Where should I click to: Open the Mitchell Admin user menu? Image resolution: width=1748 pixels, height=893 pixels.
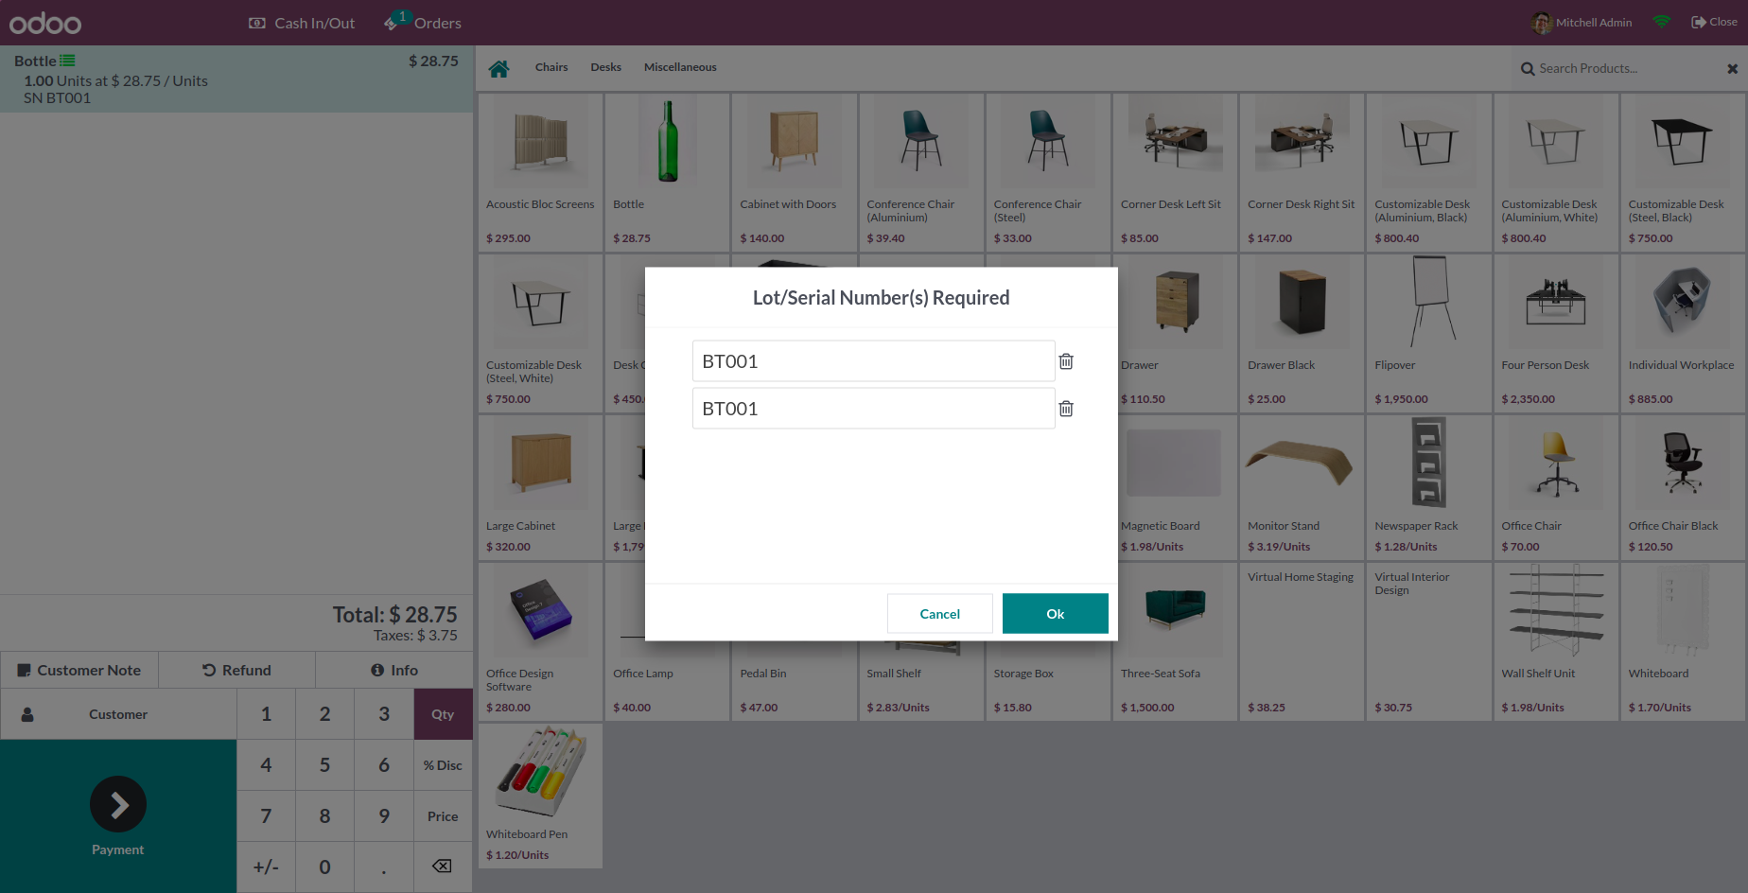(x=1582, y=23)
